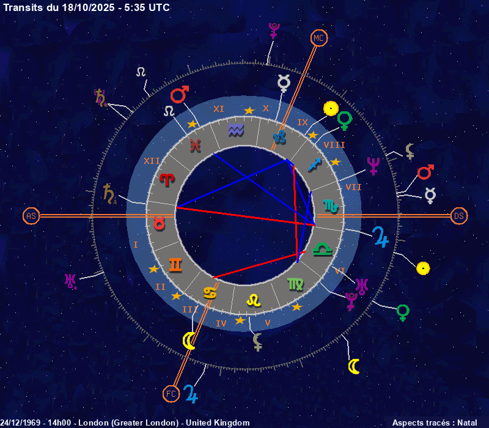The image size is (489, 428).
Task: Select the red Mars glyph above Pisces
Action: [x=180, y=94]
